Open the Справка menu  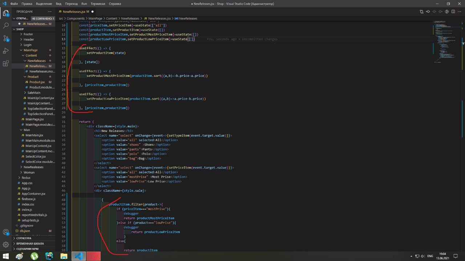[x=115, y=4]
